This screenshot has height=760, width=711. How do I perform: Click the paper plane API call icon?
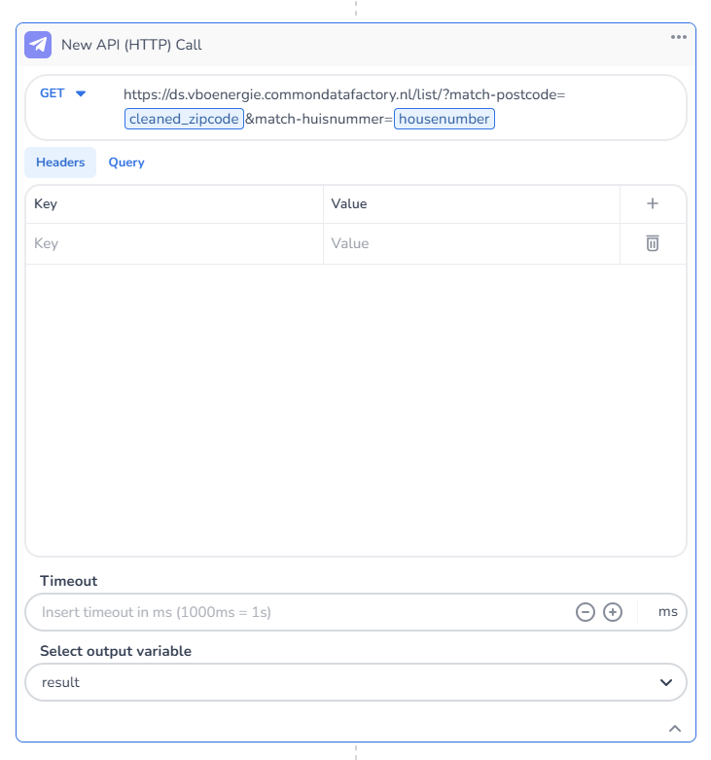click(x=38, y=45)
